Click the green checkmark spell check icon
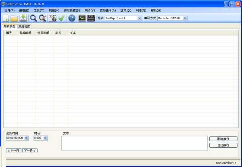The height and width of the screenshot is (167, 242). [x=61, y=18]
